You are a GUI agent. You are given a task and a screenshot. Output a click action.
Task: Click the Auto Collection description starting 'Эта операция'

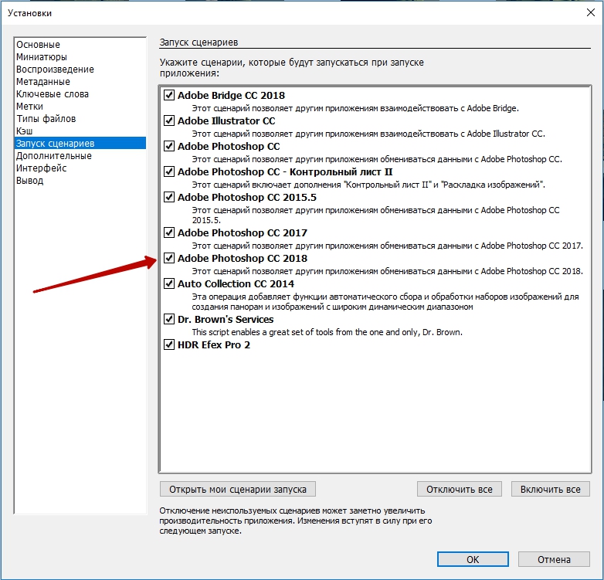click(385, 301)
